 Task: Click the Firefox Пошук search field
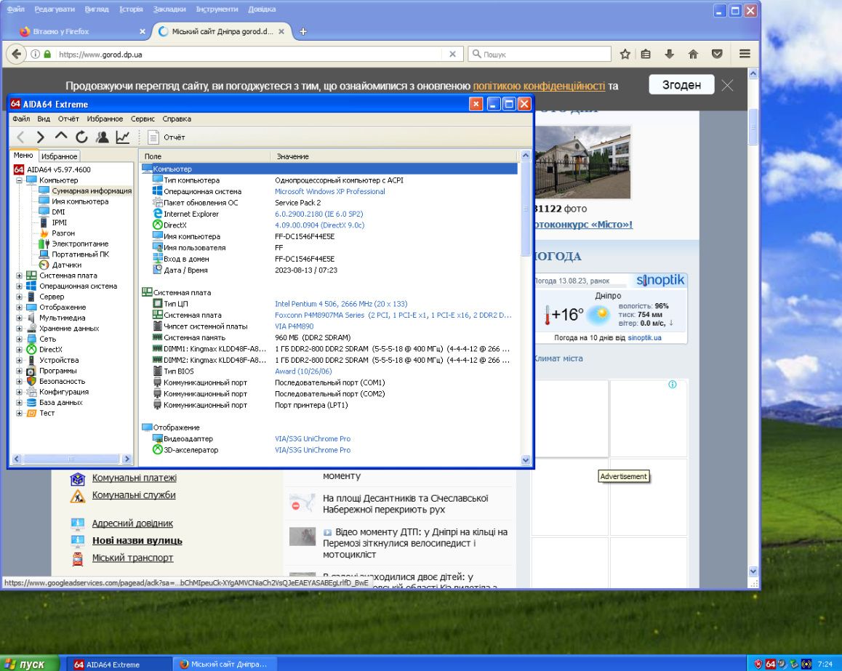(x=540, y=55)
